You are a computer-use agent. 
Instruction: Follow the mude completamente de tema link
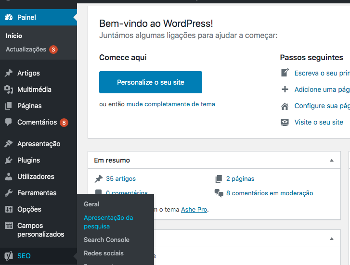(x=171, y=104)
